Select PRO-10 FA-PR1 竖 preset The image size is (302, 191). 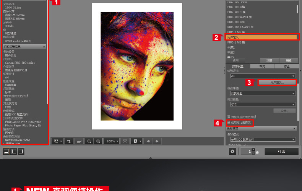click(240, 17)
